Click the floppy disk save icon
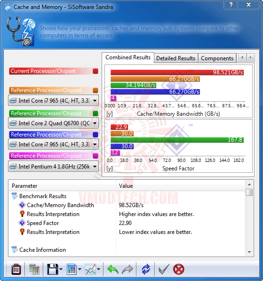Screen dimensions: 263x281 pos(53,269)
